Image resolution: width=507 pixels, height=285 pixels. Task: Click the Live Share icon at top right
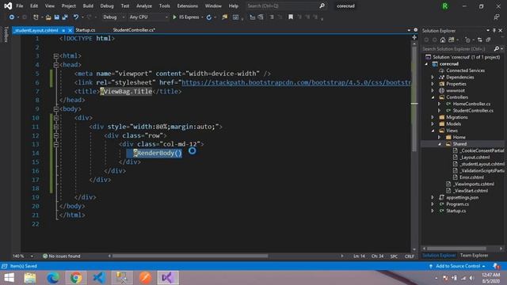497,17
